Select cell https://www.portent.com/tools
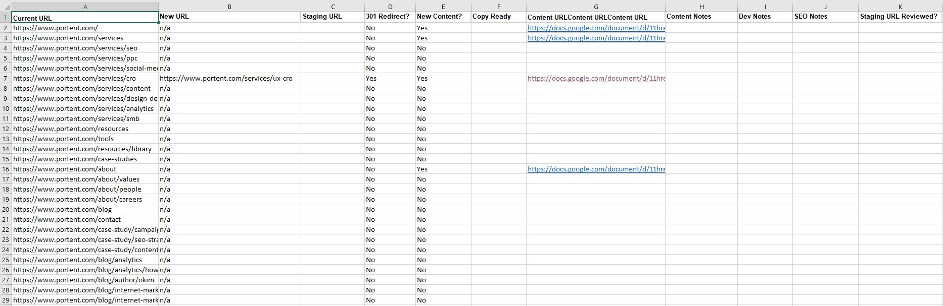The height and width of the screenshot is (306, 943). (85, 139)
